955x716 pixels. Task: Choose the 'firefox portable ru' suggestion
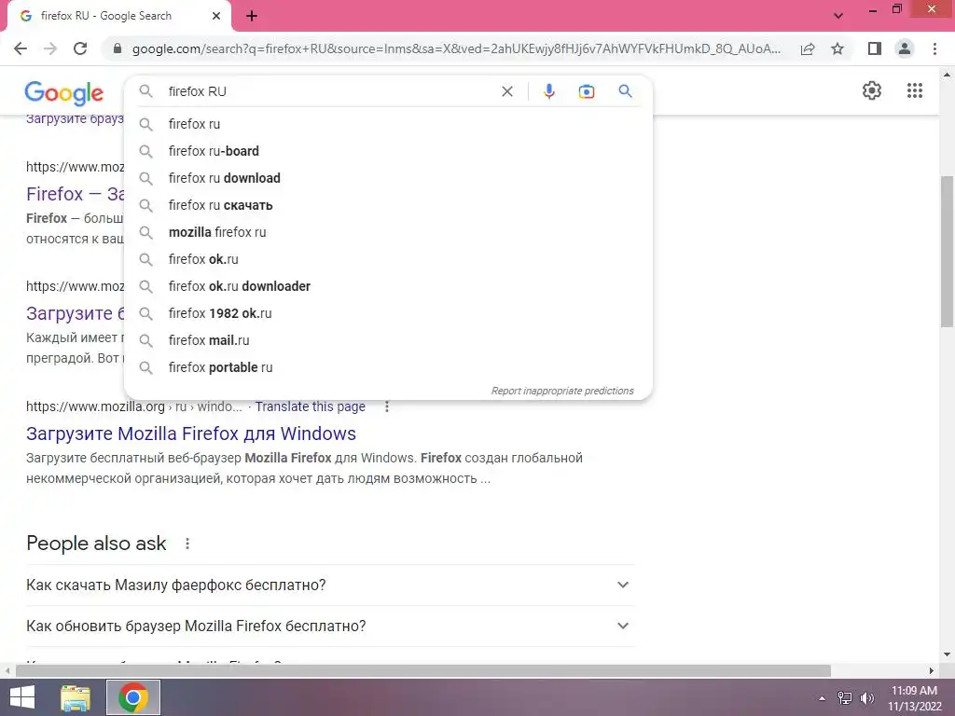click(388, 367)
